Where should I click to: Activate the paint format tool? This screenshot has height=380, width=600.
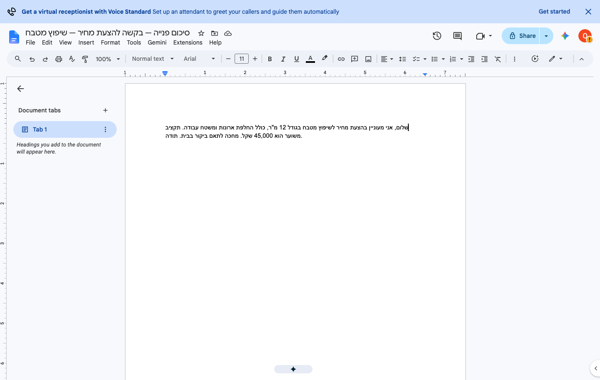85,59
